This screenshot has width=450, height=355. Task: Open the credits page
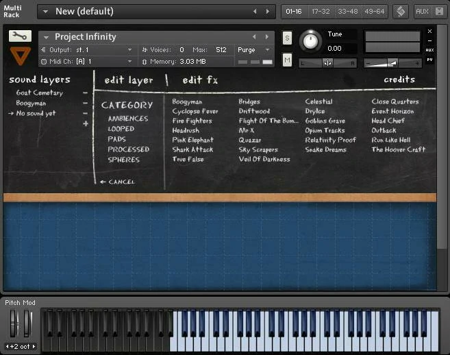(x=399, y=79)
